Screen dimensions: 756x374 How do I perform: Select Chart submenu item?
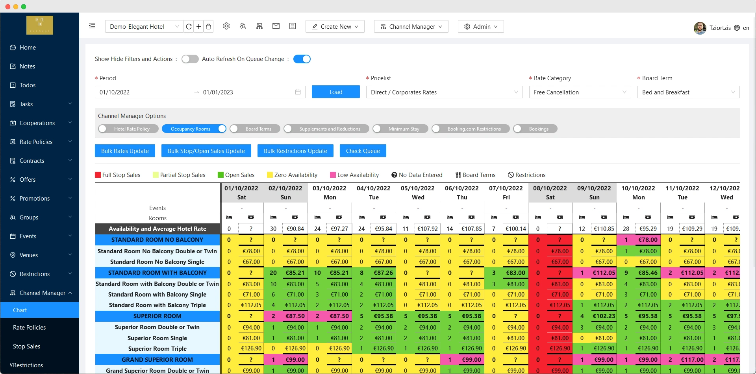coord(40,310)
